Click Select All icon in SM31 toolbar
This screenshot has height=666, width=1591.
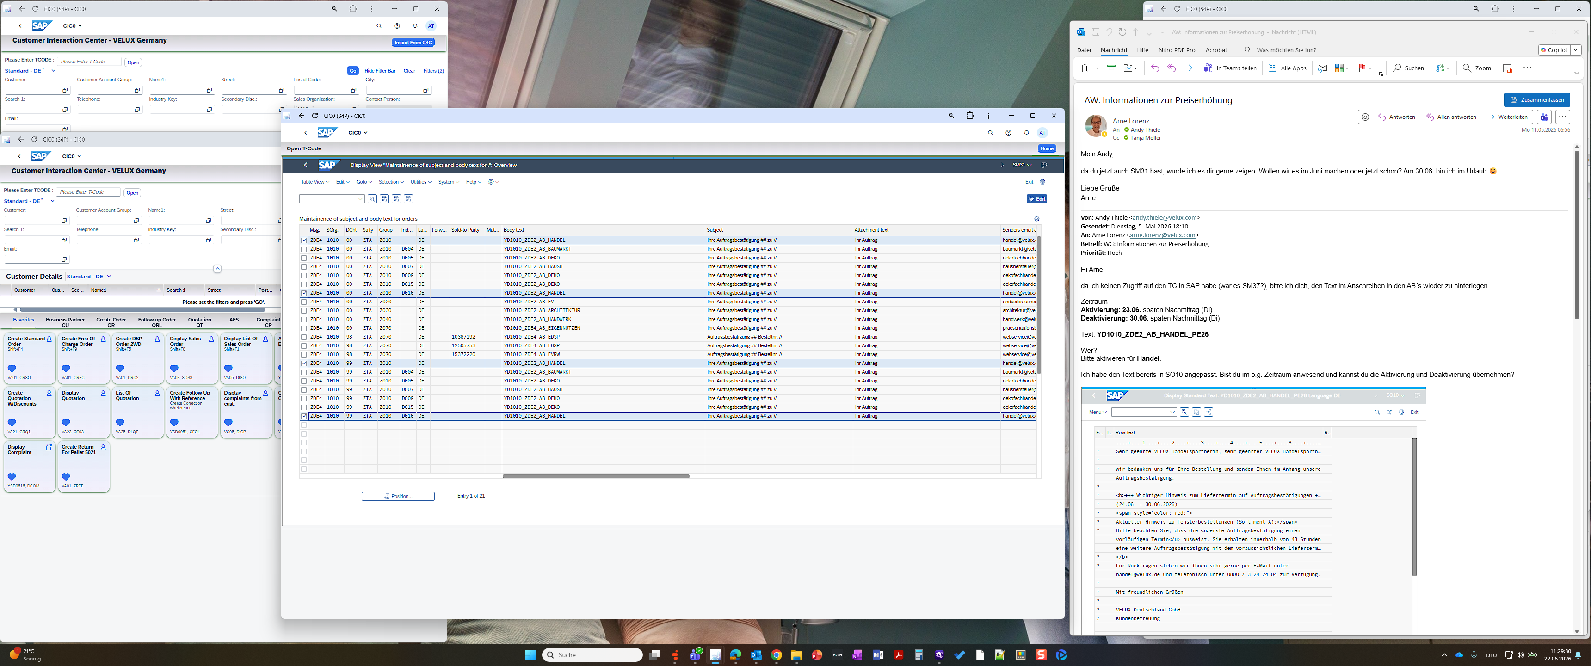(x=384, y=199)
